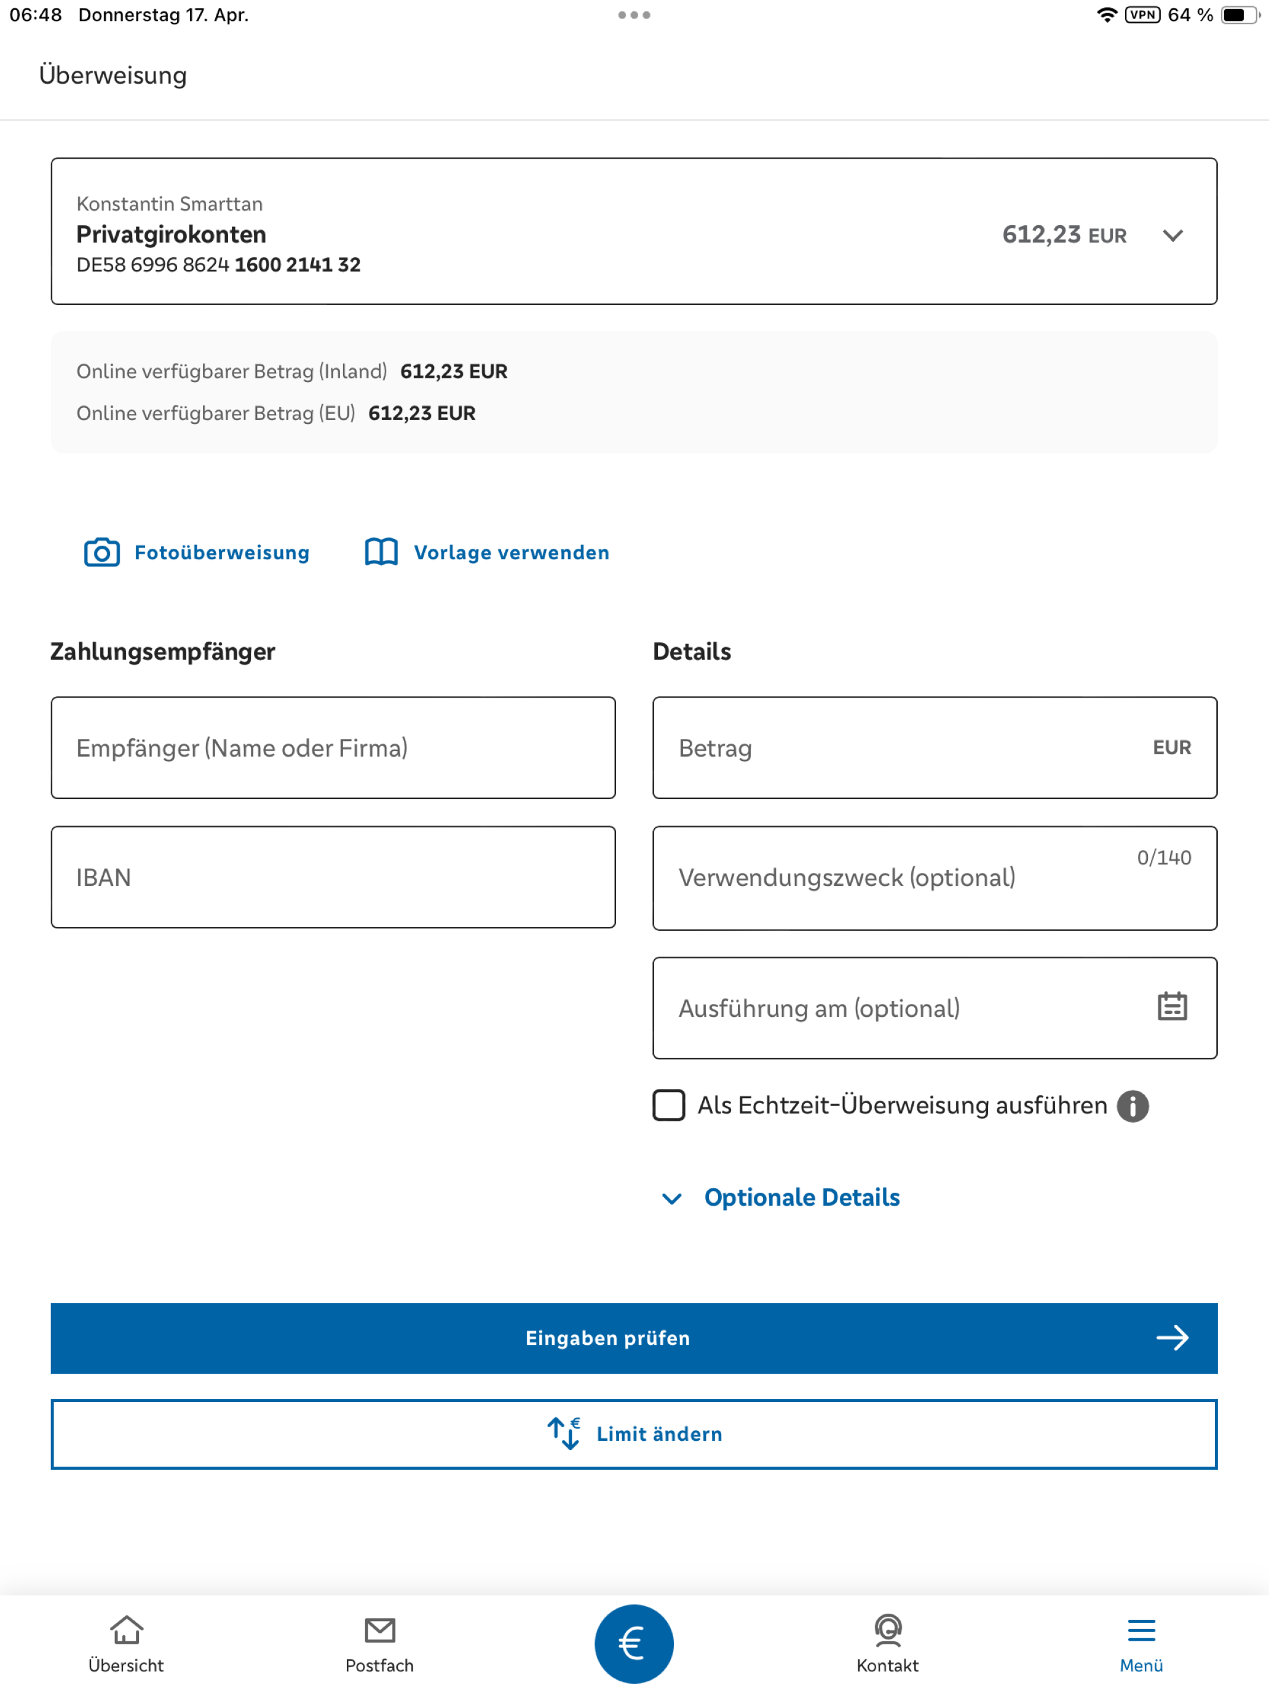Expand the account selection chevron
Viewport: 1269px width, 1693px height.
(1172, 236)
